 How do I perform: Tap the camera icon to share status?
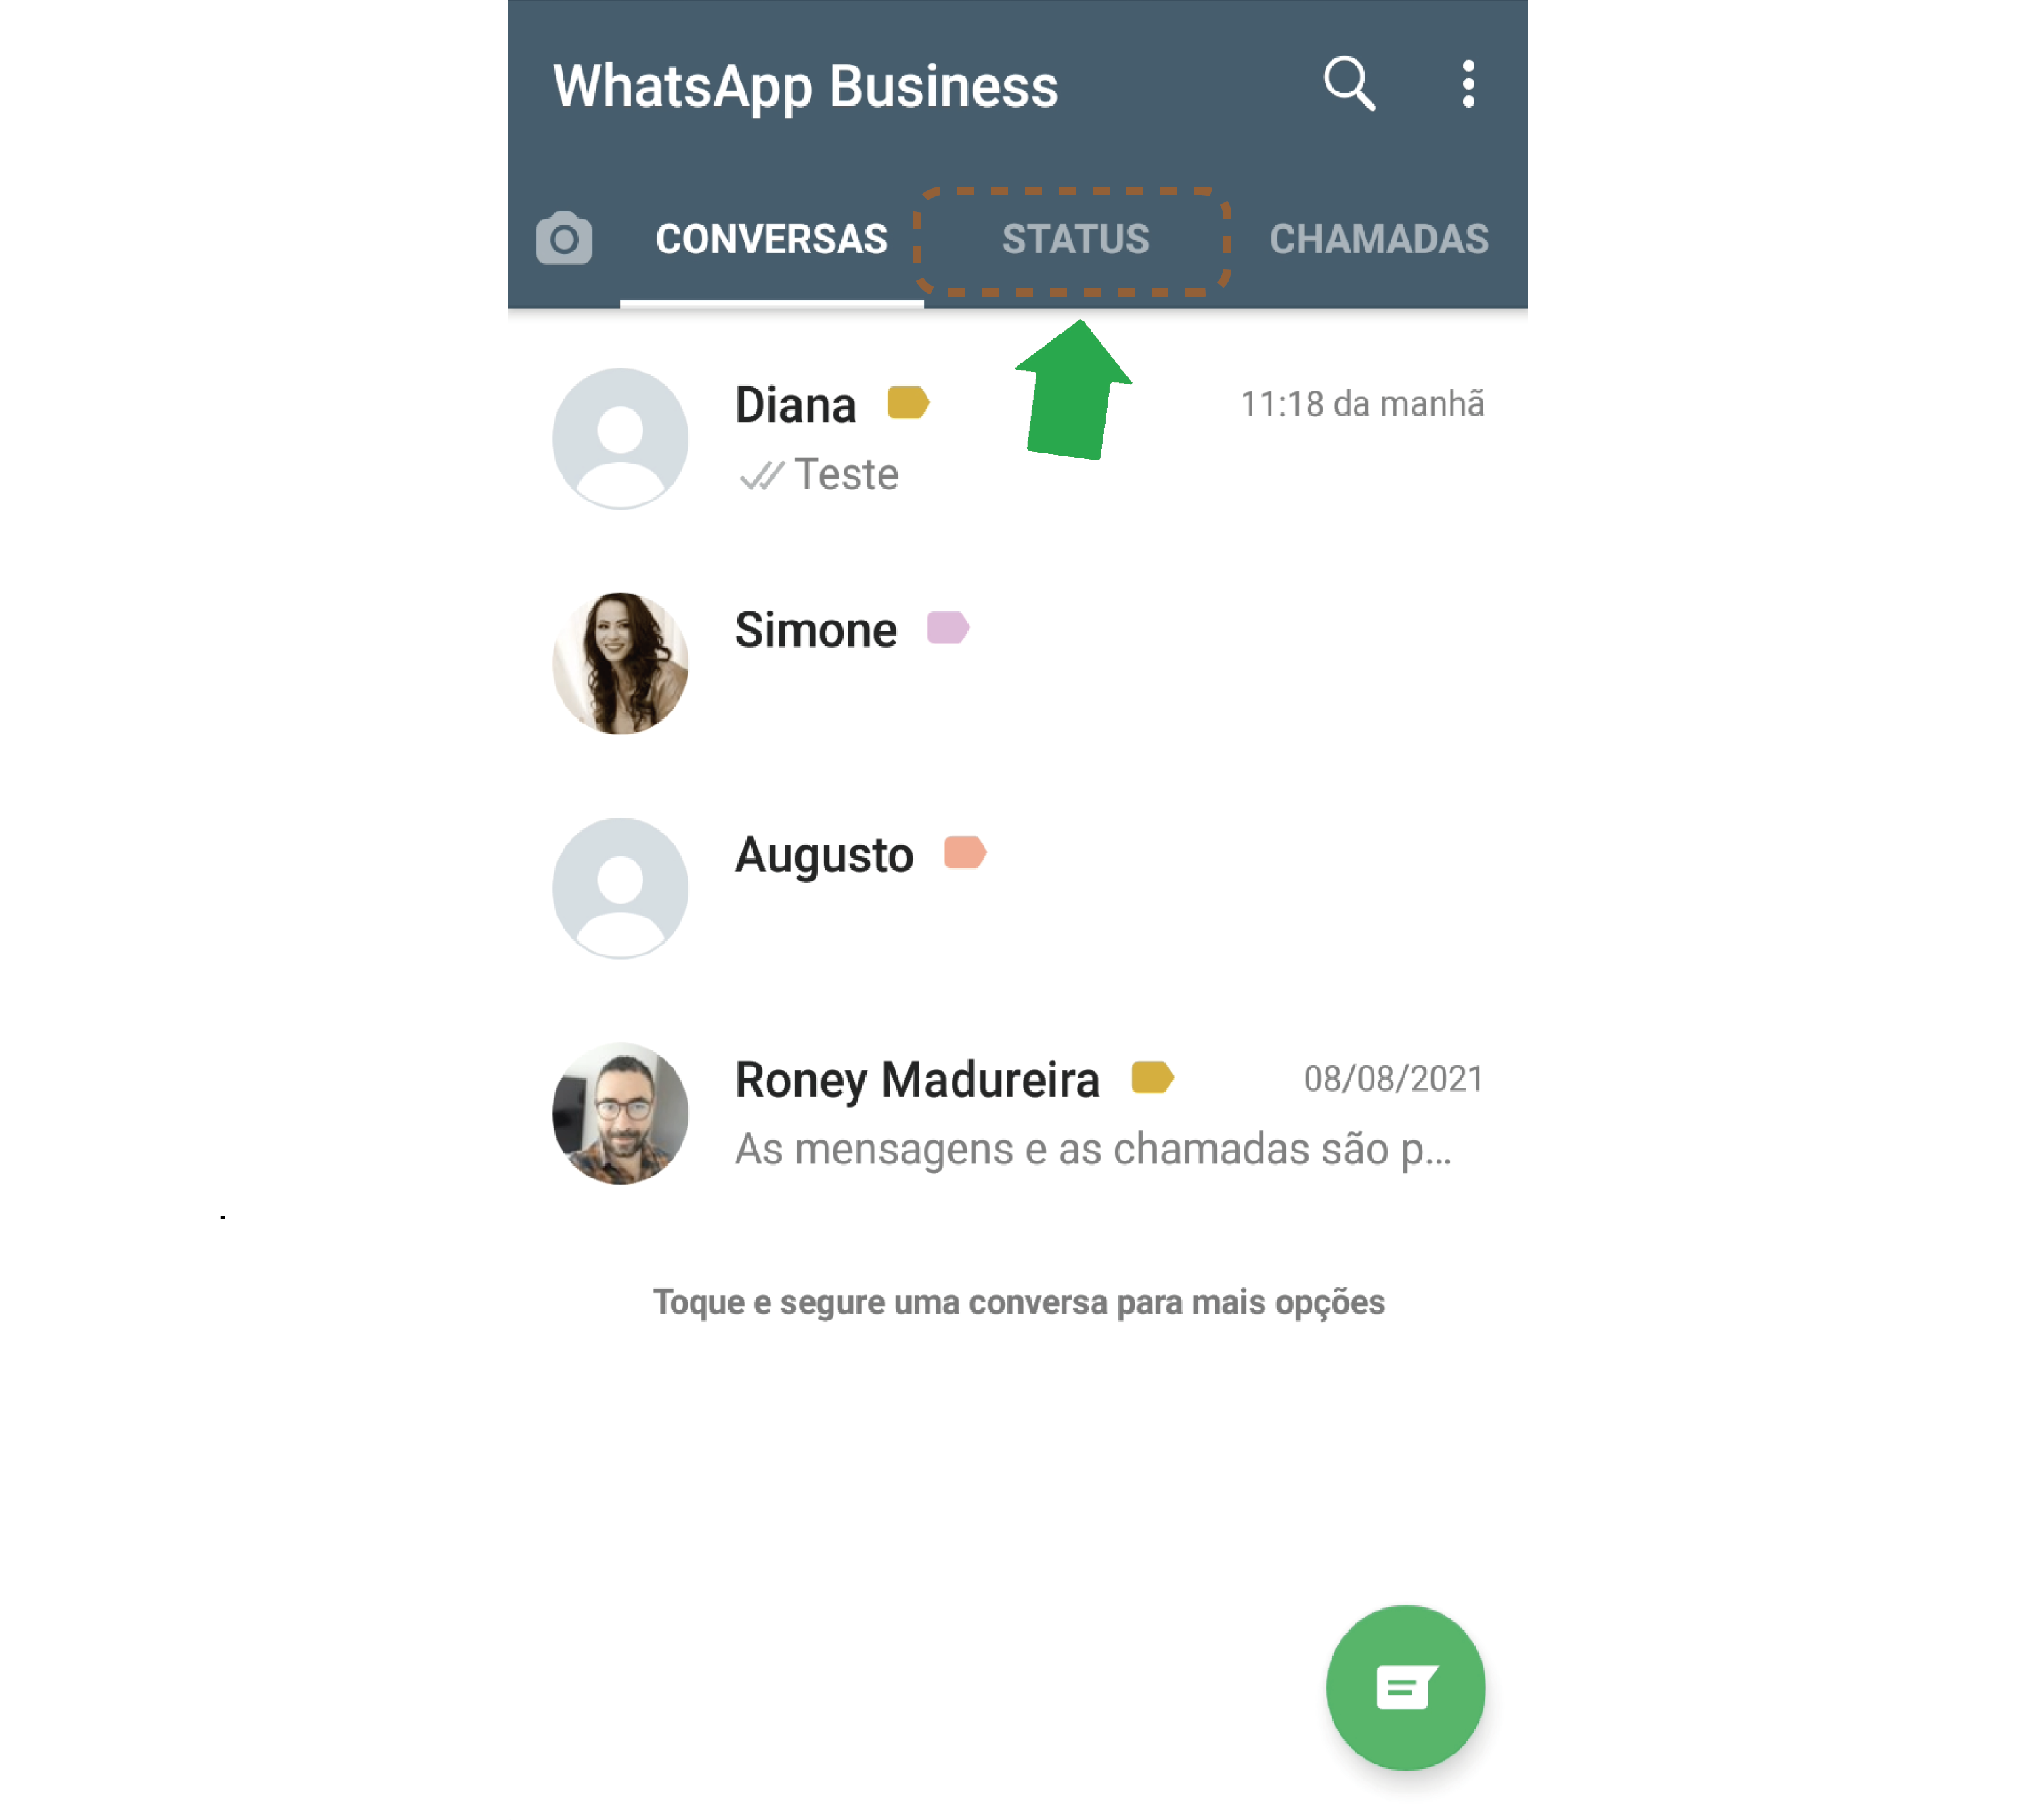(564, 239)
